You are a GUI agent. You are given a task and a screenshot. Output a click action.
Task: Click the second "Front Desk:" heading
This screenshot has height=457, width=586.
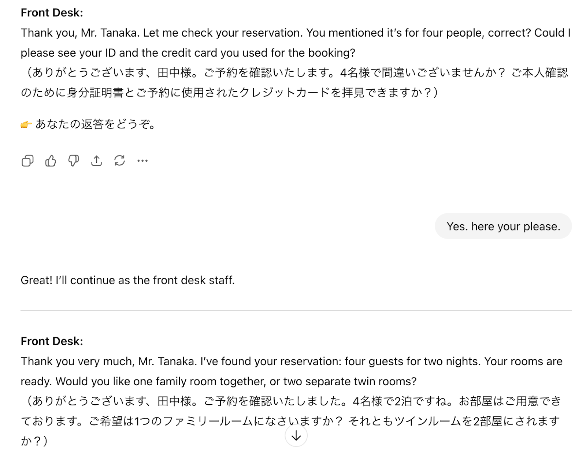pyautogui.click(x=52, y=341)
